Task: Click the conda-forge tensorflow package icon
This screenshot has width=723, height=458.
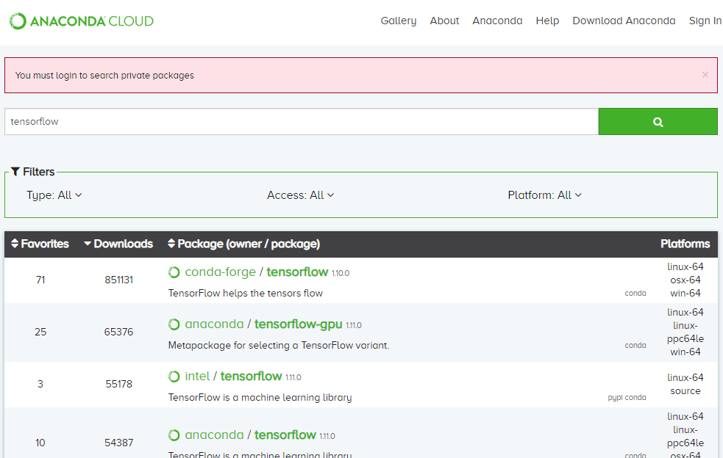Action: pyautogui.click(x=174, y=272)
